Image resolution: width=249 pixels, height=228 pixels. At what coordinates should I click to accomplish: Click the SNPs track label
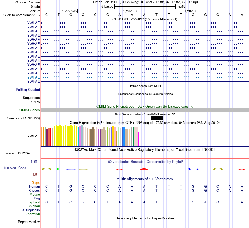35,102
